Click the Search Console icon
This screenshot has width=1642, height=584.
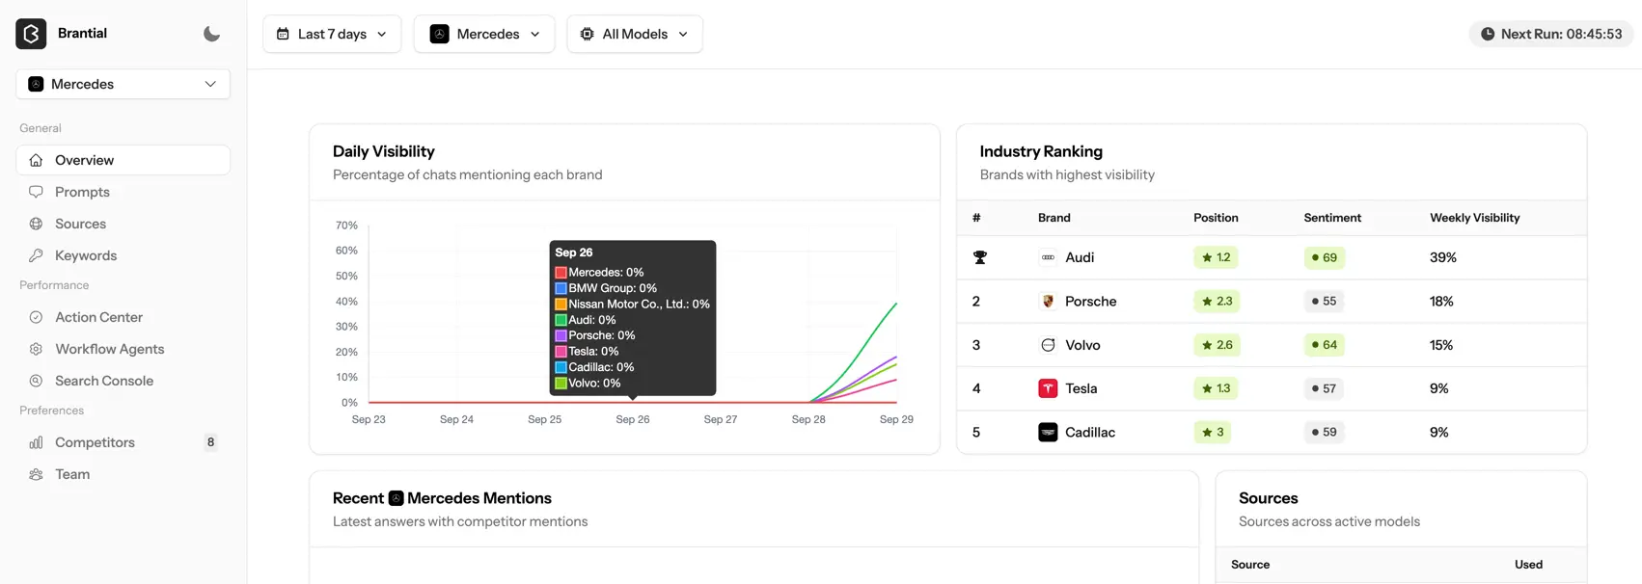pyautogui.click(x=36, y=381)
